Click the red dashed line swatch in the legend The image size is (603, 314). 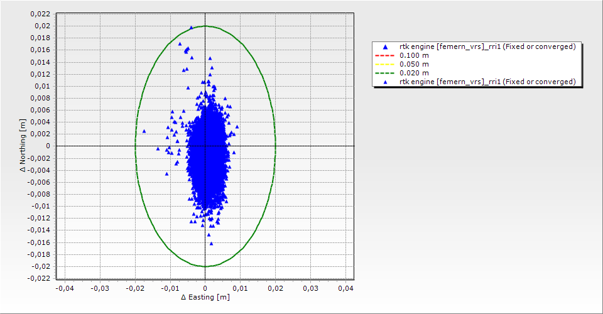coord(384,55)
